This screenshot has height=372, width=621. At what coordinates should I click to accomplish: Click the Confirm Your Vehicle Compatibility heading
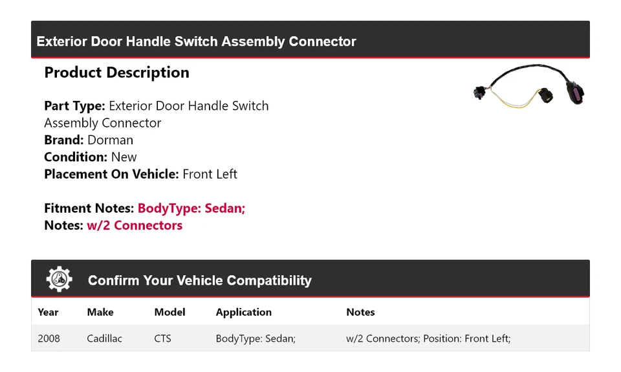tap(200, 281)
